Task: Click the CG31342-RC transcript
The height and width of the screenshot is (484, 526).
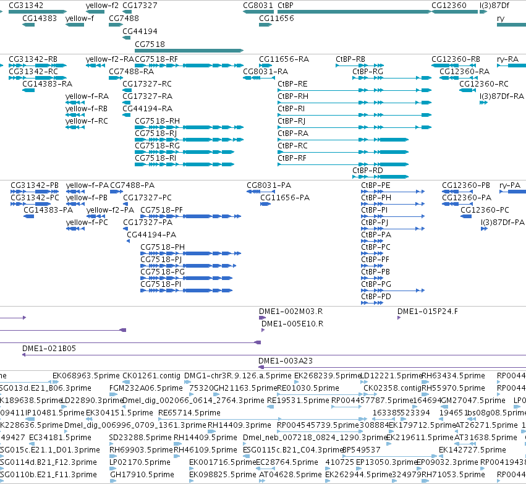Action: pos(38,78)
